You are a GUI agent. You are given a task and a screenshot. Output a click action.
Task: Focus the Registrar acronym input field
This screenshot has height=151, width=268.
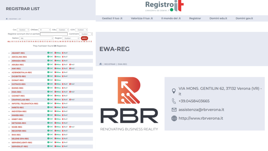(x=54, y=34)
